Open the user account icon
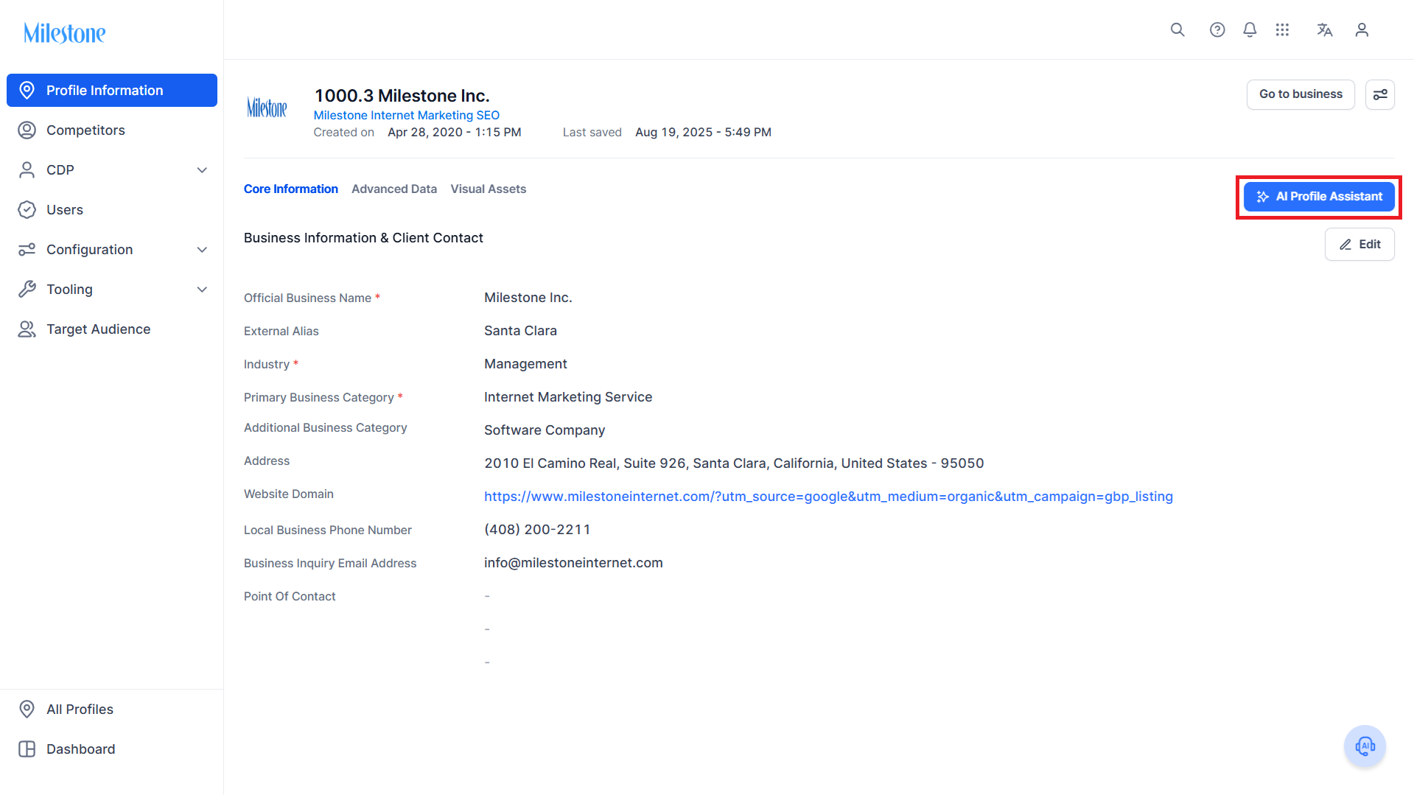This screenshot has width=1414, height=795. 1362,29
